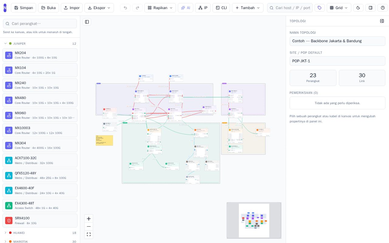Pick the SRX4100 firewall icon
The width and height of the screenshot is (389, 243).
(9, 221)
